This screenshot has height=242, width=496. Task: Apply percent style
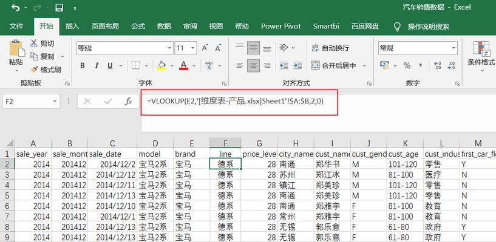pyautogui.click(x=407, y=65)
